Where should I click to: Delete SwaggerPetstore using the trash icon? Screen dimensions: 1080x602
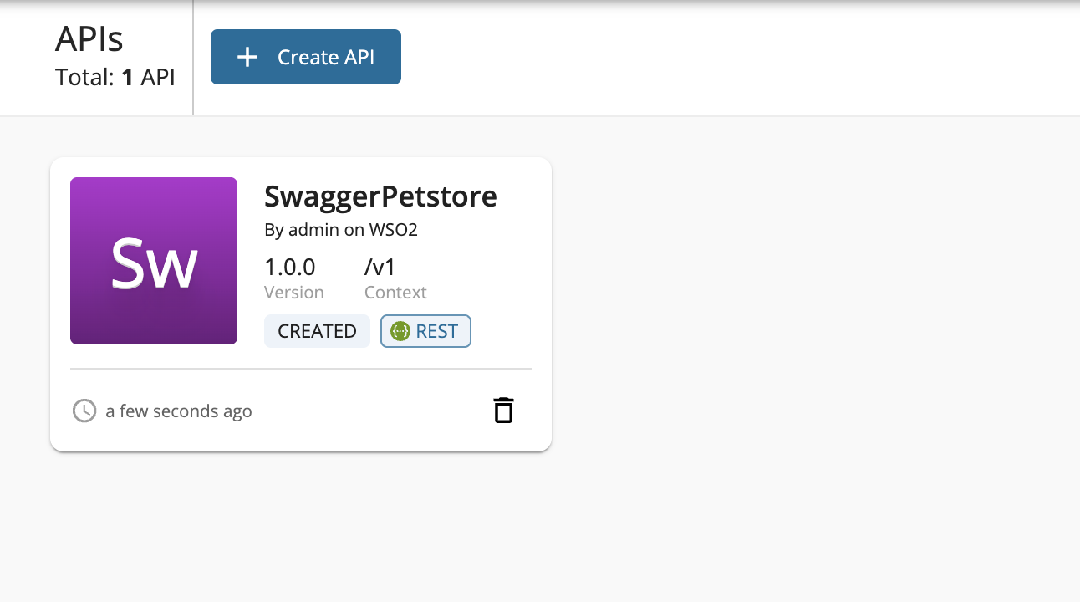click(503, 411)
